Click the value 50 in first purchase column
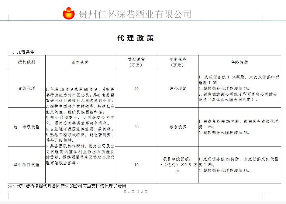Image resolution: width=286 pixels, height=204 pixels. (x=136, y=89)
